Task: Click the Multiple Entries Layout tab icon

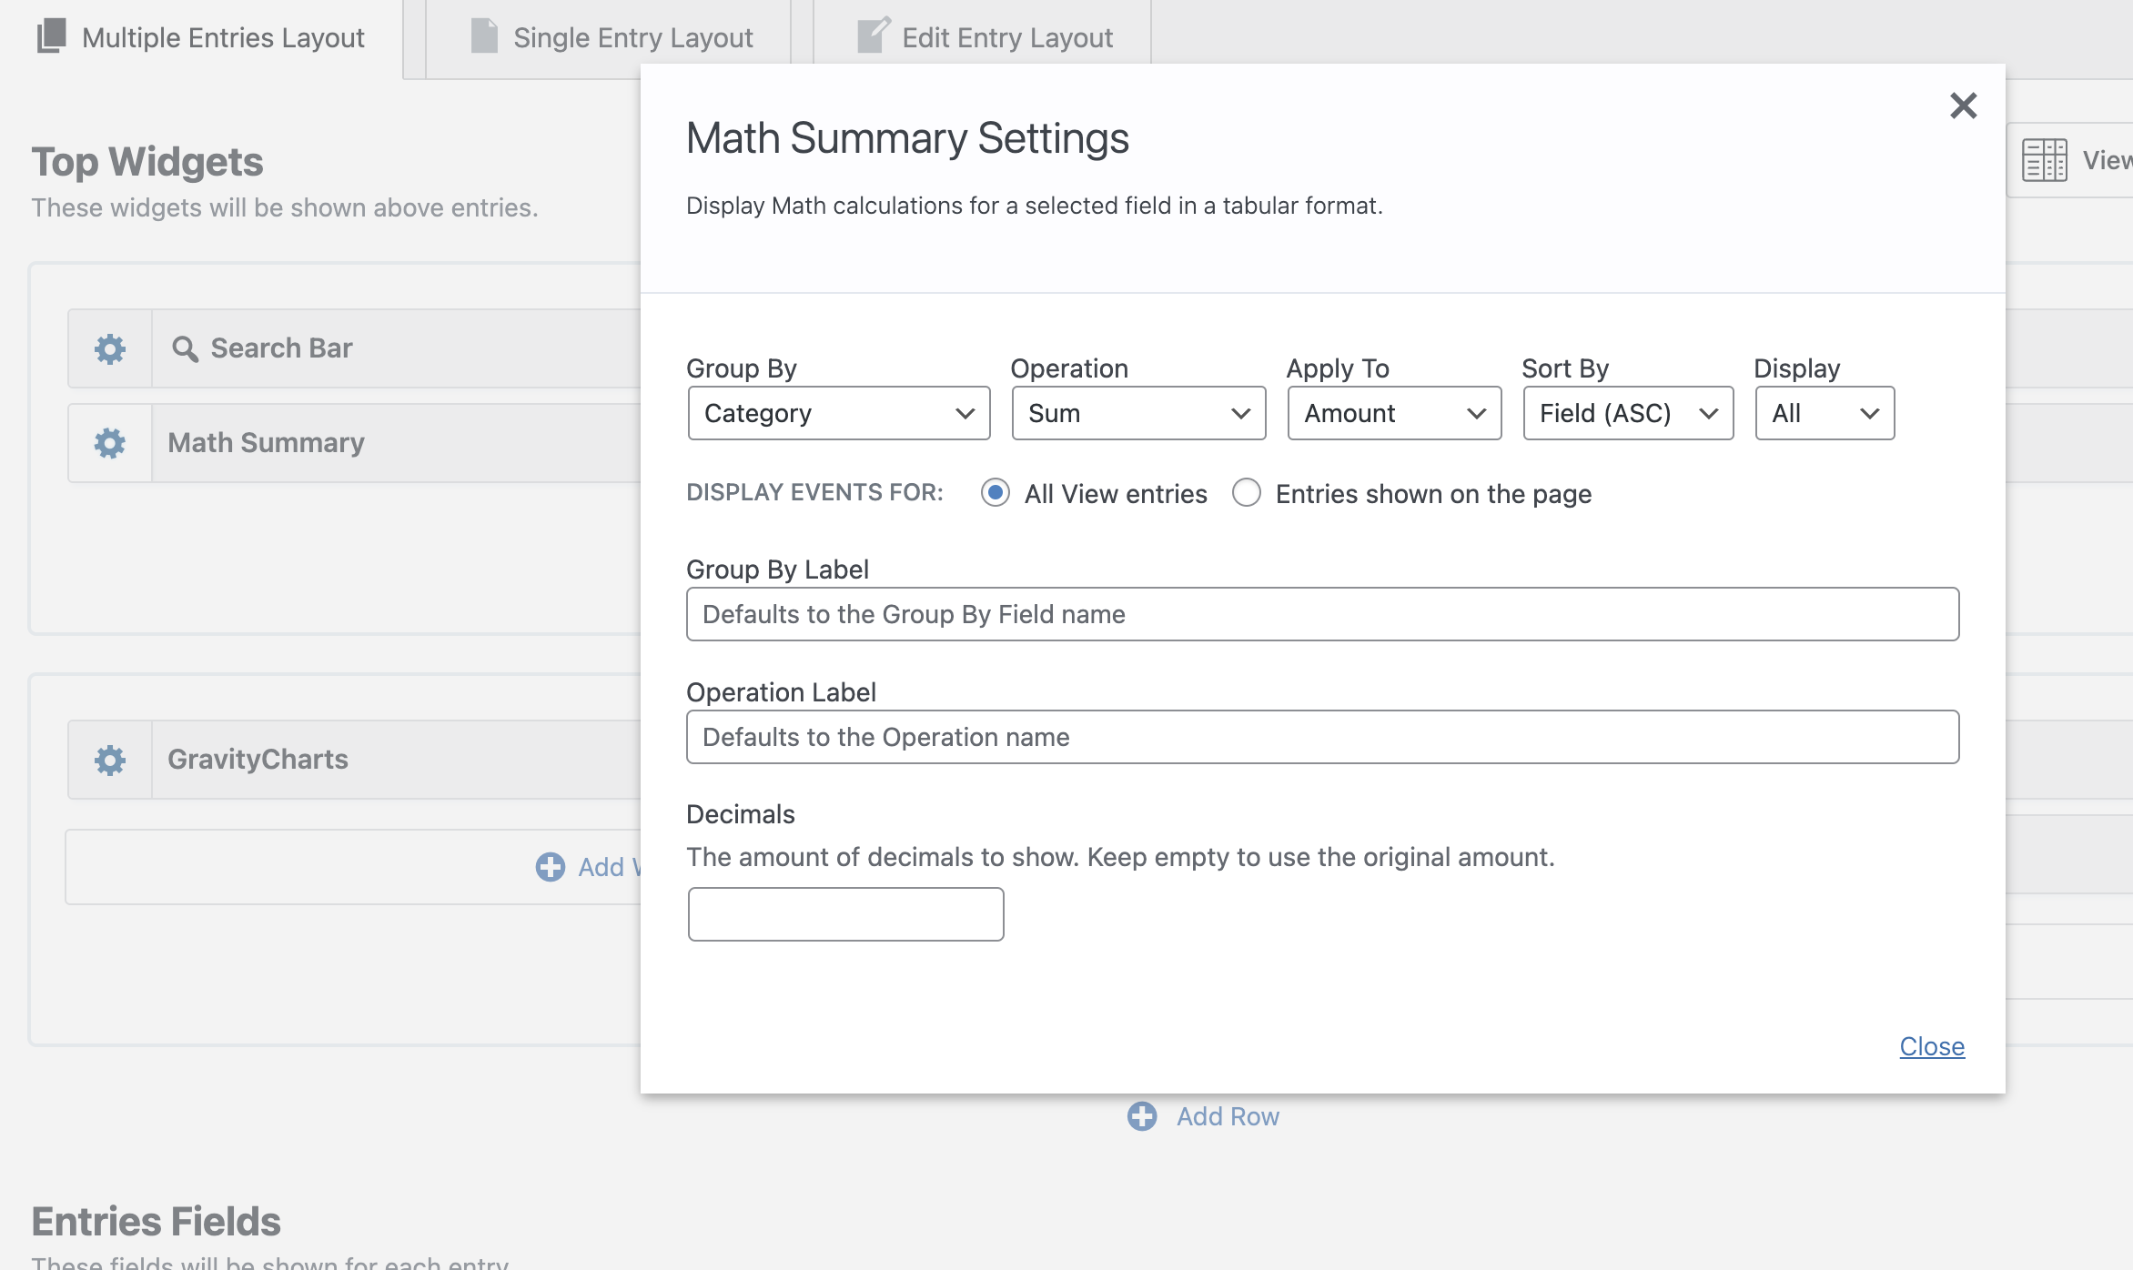Action: 52,36
